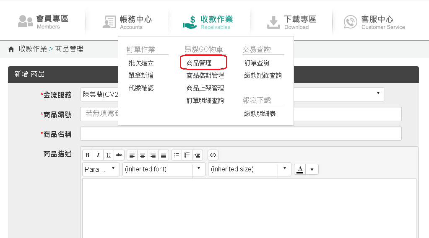Click the 商品名稱 input field
This screenshot has width=429, height=238.
(241, 134)
